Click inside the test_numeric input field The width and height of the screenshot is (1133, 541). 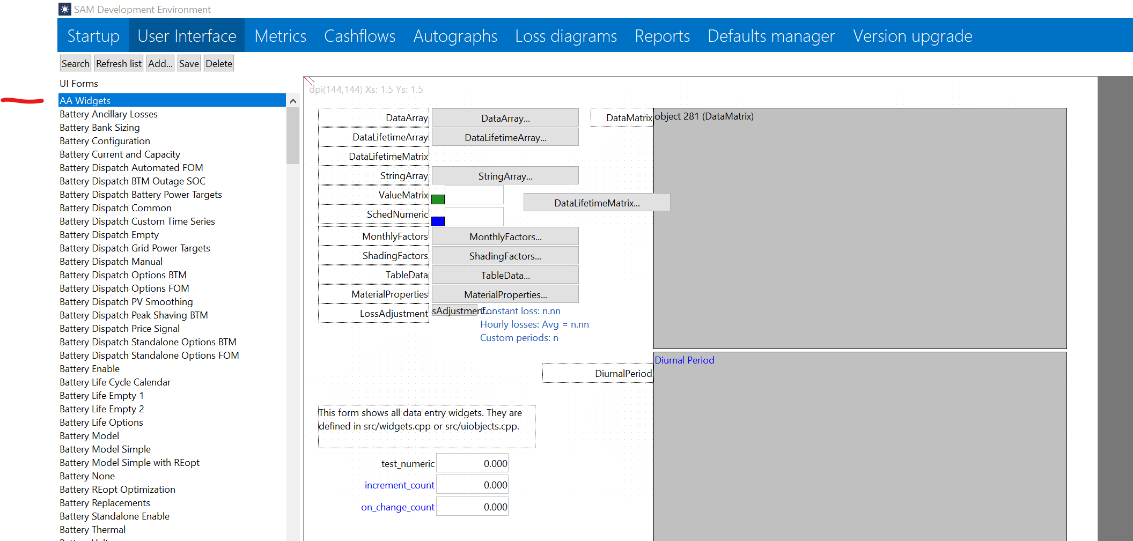pyautogui.click(x=472, y=463)
